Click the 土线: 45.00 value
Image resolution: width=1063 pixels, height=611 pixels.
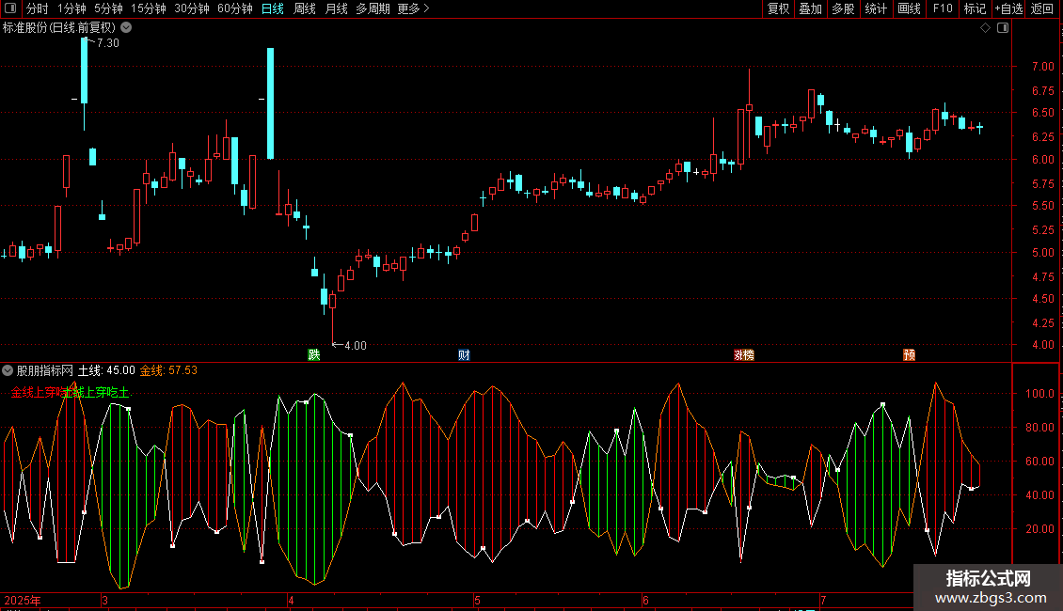pyautogui.click(x=106, y=370)
